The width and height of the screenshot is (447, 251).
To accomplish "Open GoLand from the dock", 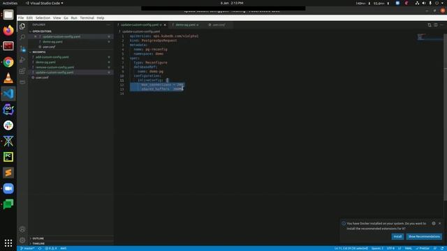I will (8, 109).
